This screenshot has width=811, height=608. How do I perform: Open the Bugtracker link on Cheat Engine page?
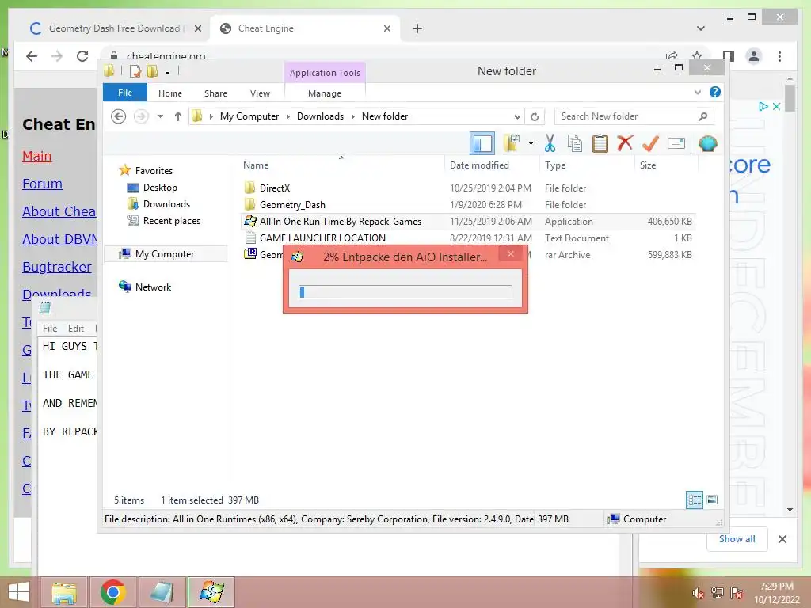[57, 267]
